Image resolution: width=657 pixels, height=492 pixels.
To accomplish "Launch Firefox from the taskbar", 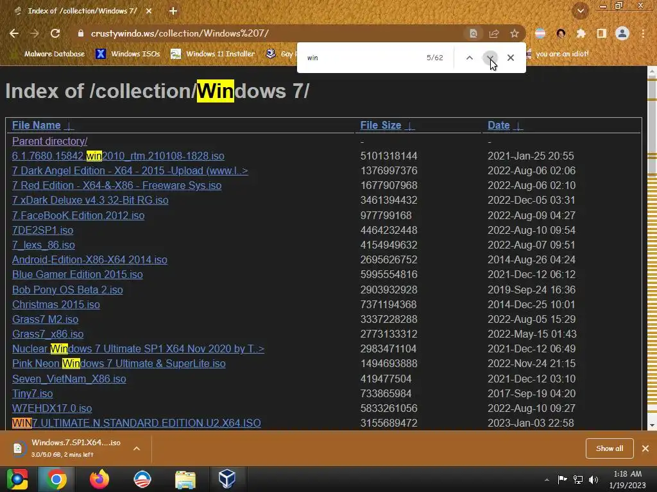I will tap(99, 479).
